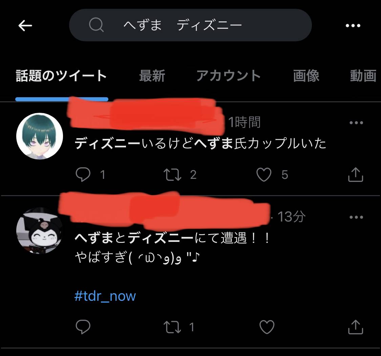
Task: Open the green-haired anime avatar profile
Action: point(40,136)
